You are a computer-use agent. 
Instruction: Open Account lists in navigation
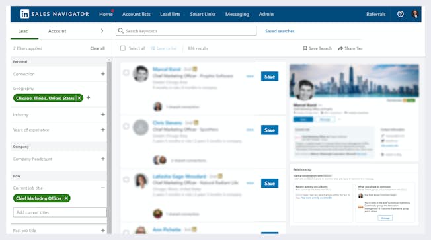[x=136, y=14]
